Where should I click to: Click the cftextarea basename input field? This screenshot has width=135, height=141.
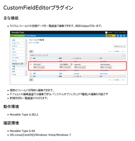pyautogui.click(x=86, y=64)
